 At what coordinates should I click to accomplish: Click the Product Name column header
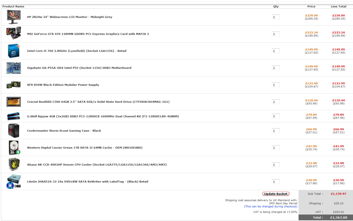(x=13, y=7)
